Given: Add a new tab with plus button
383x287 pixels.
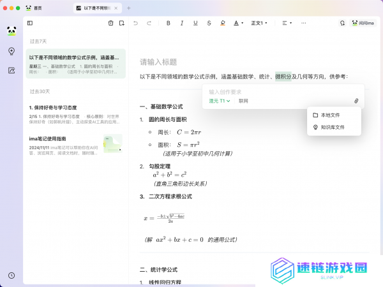Looking at the screenshot, I should click(x=129, y=8).
